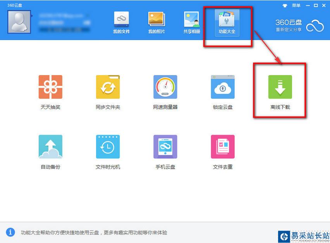Open the 网速测量器 speed test tool
This screenshot has height=243, width=330.
(x=165, y=87)
